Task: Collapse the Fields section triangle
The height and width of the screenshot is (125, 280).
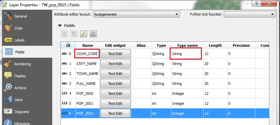Action: pos(60,26)
